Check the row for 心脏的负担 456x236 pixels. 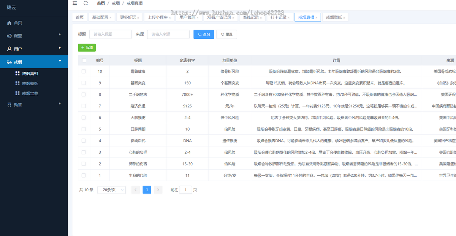click(84, 152)
